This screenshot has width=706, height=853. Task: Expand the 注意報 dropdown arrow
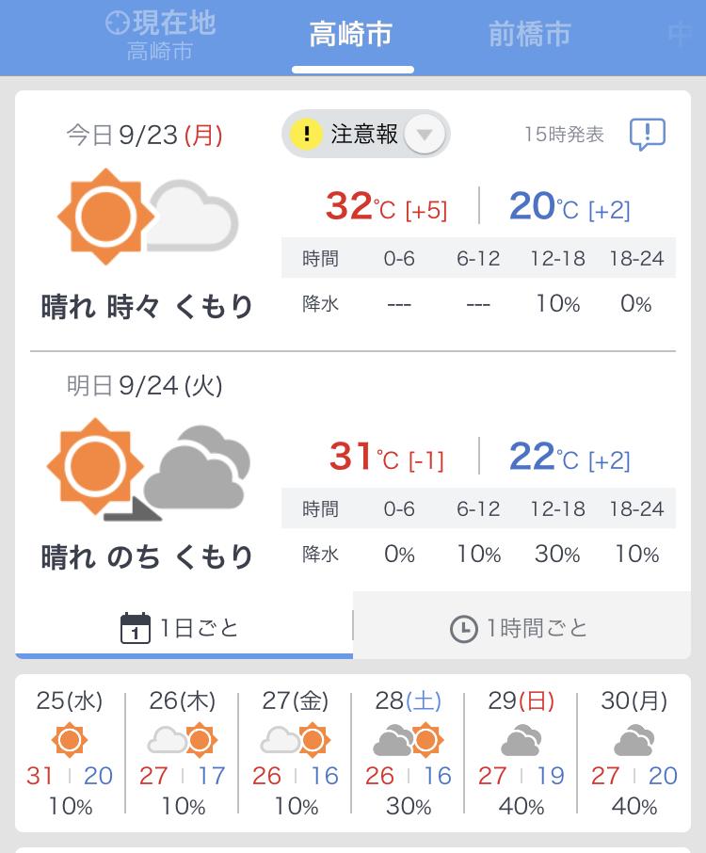(425, 135)
